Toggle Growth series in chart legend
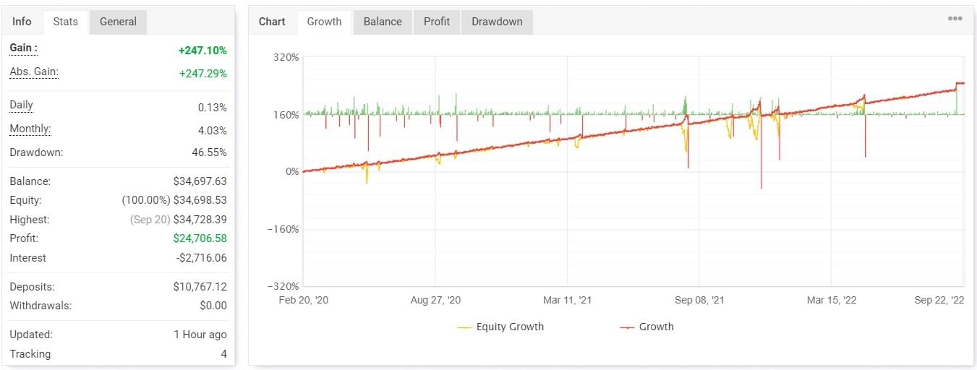This screenshot has height=370, width=977. tap(647, 327)
